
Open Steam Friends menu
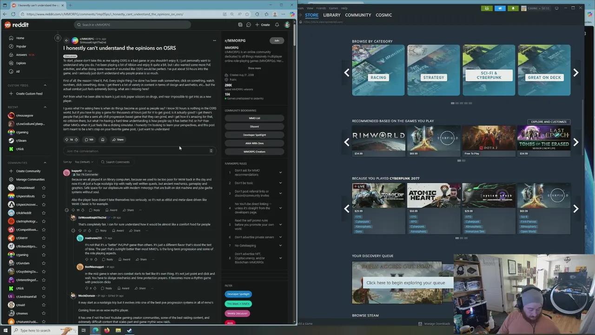point(321,8)
